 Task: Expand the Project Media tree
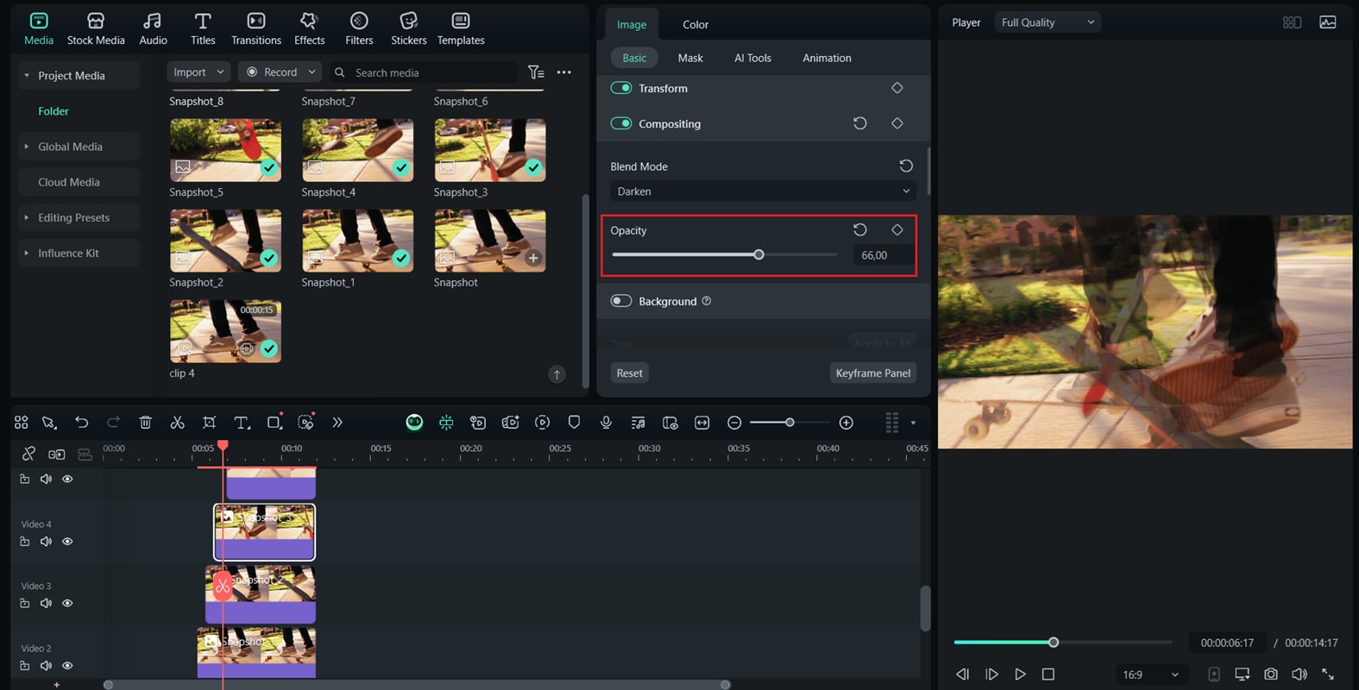pyautogui.click(x=27, y=76)
